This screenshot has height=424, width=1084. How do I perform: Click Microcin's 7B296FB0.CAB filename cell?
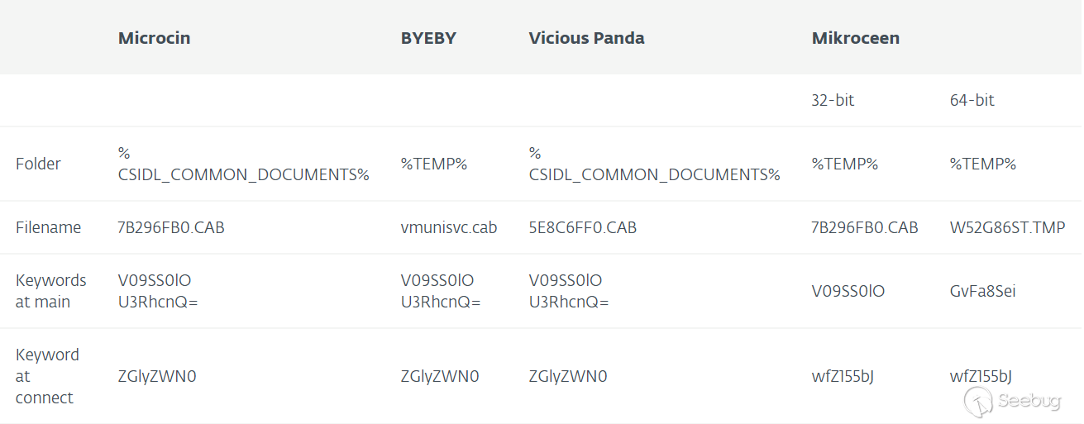click(x=171, y=227)
